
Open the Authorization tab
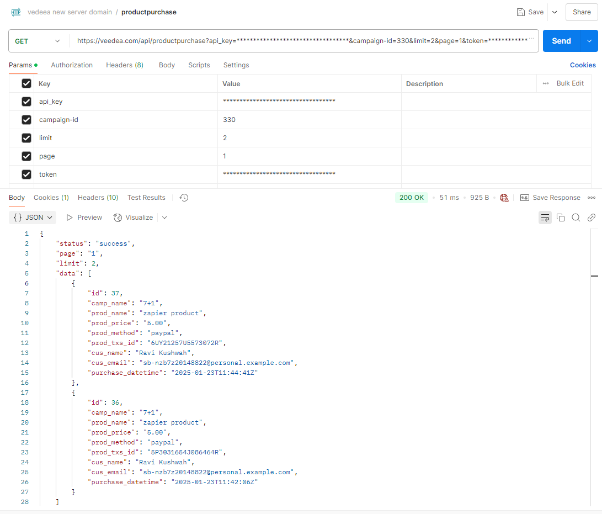(72, 65)
